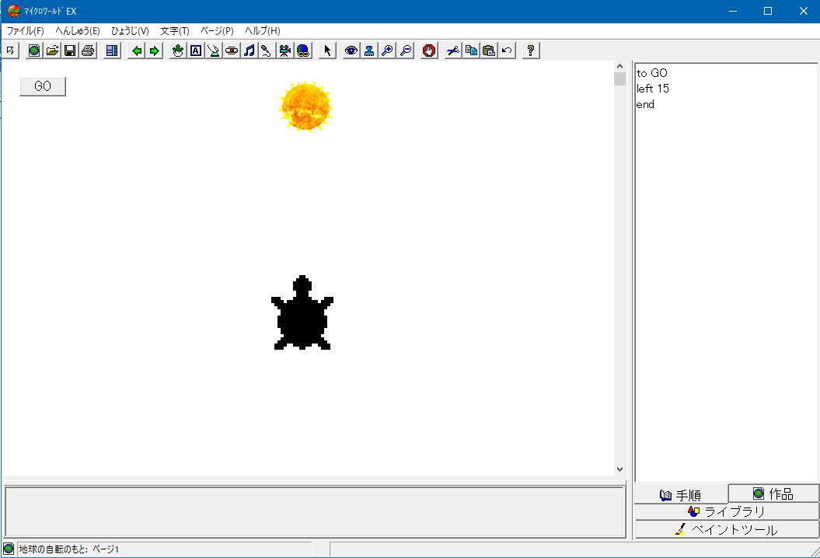Screen dimensions: 820x558
Task: Open the ヘルプ(H) menu
Action: 263,31
